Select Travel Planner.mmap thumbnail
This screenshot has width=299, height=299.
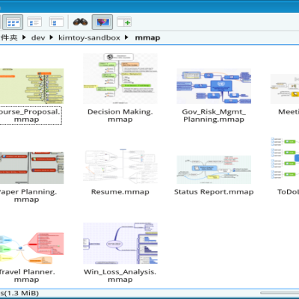click(x=31, y=248)
